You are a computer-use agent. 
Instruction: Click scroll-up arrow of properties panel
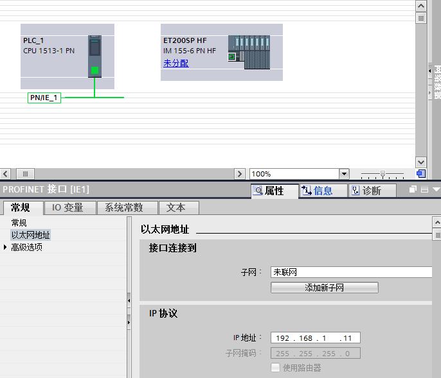[437, 223]
